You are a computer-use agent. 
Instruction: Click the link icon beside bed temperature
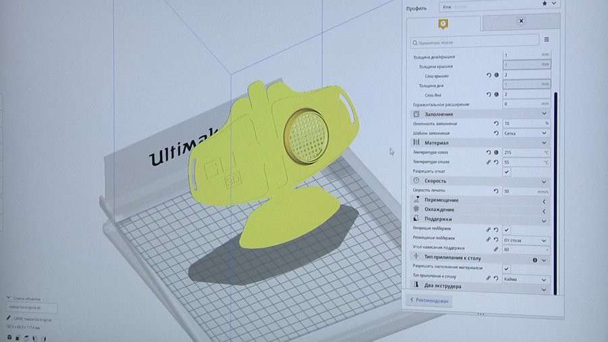(487, 162)
